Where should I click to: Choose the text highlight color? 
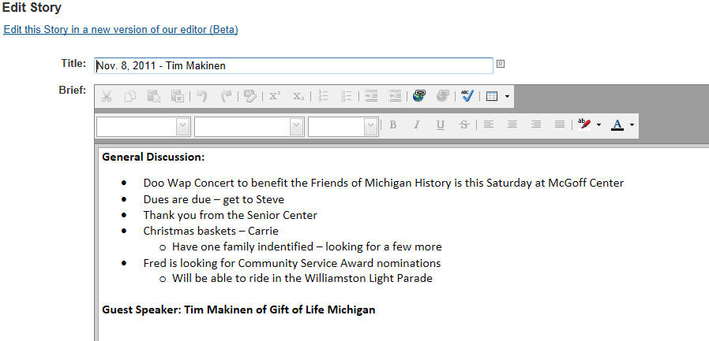click(x=585, y=124)
